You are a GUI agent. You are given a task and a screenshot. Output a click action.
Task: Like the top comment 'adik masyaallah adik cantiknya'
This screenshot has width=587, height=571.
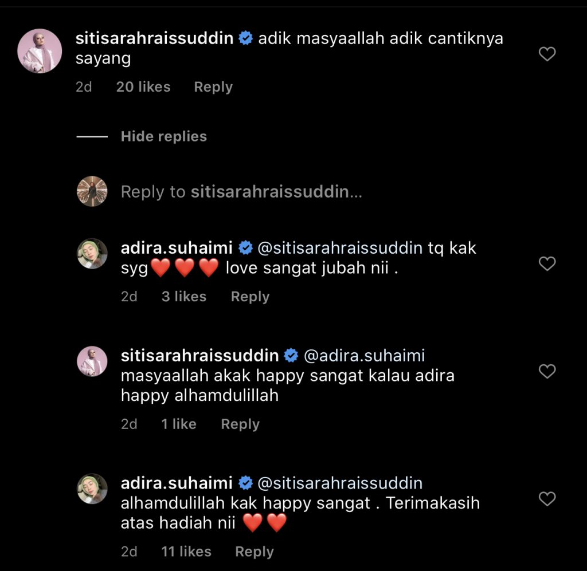(x=547, y=54)
